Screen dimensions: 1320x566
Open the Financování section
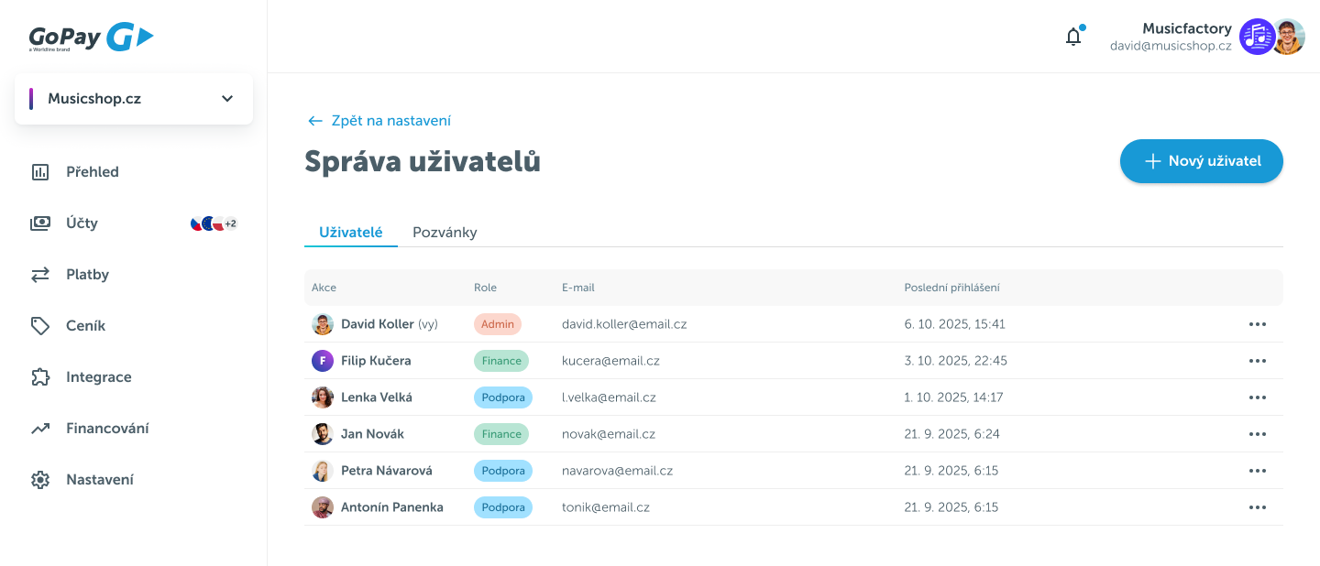tap(106, 429)
